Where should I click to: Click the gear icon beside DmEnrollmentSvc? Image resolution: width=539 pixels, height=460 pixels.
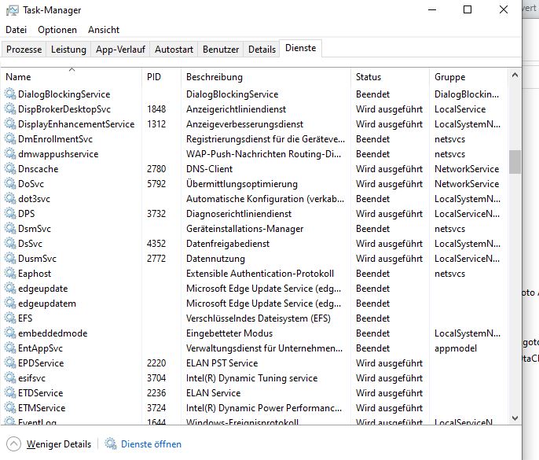click(x=10, y=139)
